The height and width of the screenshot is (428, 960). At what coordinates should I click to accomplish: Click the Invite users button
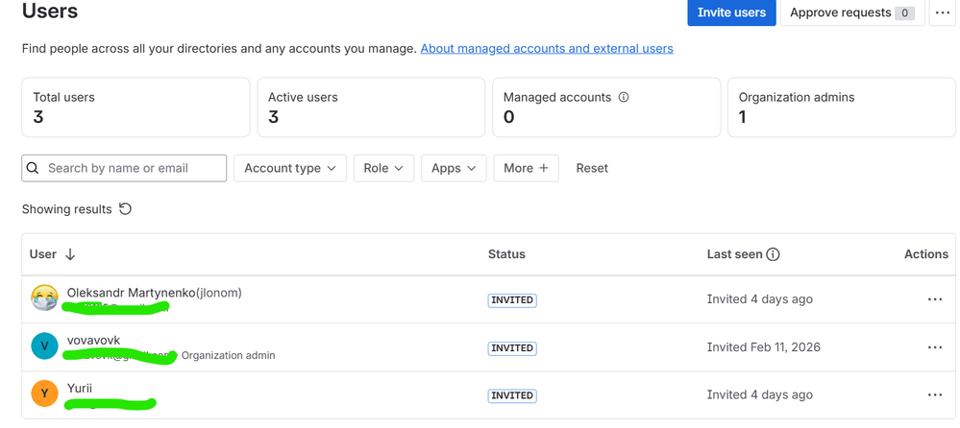tap(731, 12)
